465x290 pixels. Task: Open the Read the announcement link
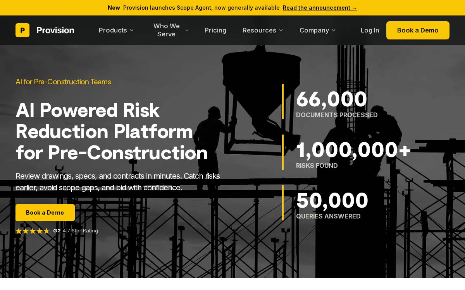coord(320,8)
